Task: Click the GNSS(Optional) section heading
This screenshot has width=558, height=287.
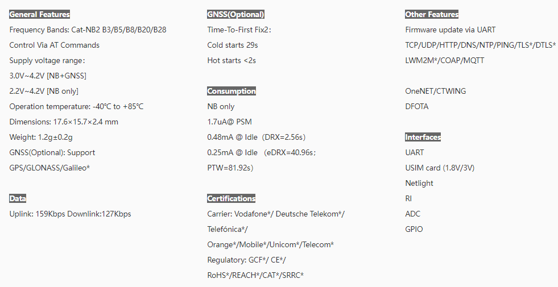Action: point(235,14)
